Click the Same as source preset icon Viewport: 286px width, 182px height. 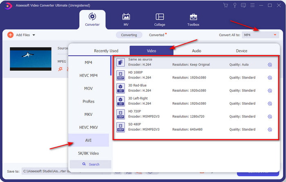tap(121, 62)
